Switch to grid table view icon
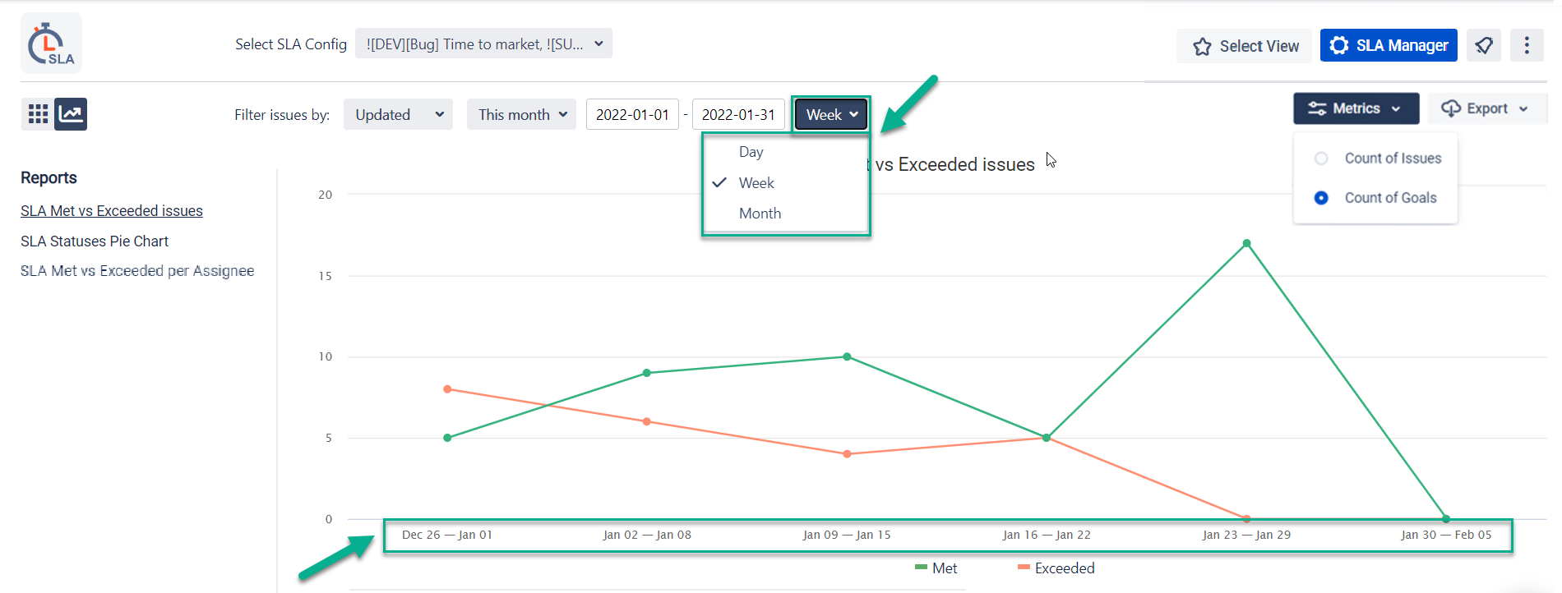The height and width of the screenshot is (593, 1562). (38, 114)
